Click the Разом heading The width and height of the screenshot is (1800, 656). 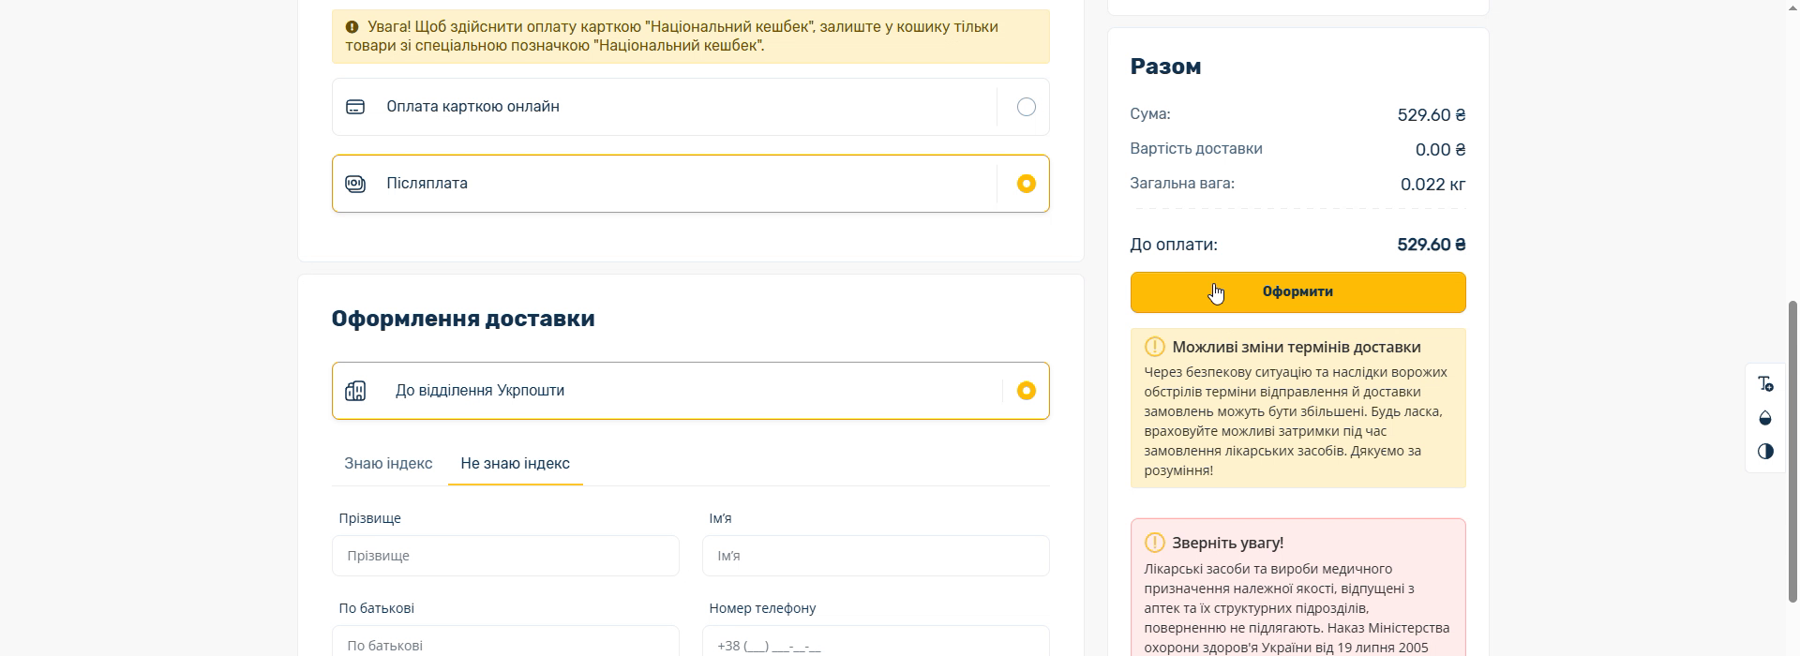click(x=1165, y=67)
